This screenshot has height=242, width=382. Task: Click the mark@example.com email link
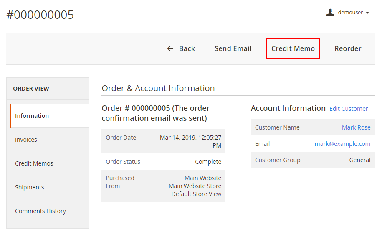pos(342,144)
